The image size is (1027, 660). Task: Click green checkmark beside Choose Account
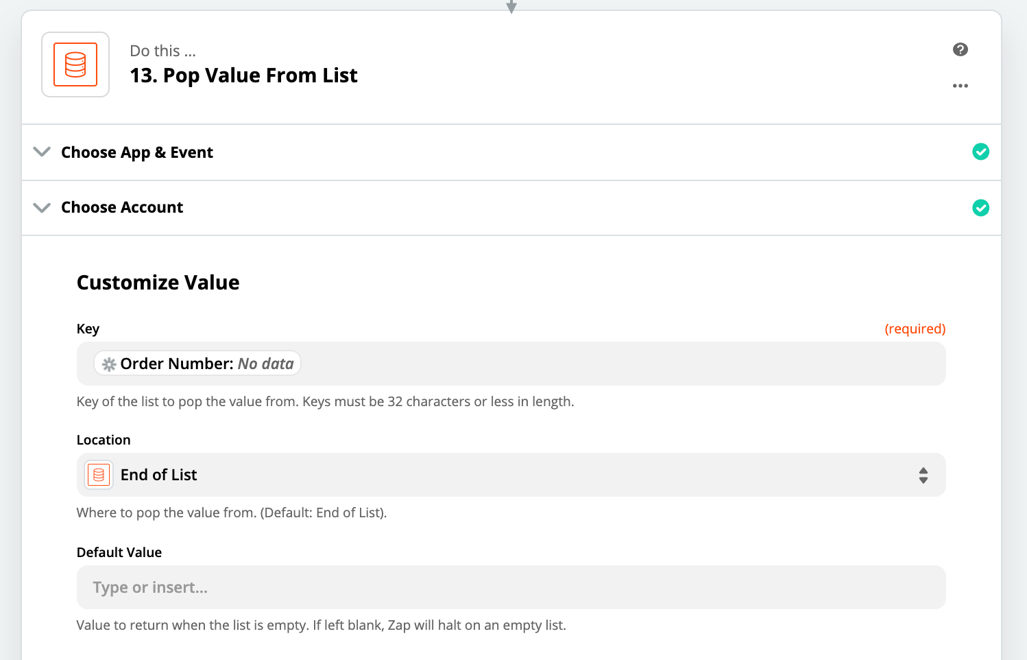coord(980,207)
